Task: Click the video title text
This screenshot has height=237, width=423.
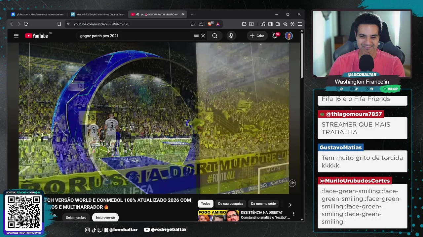Action: (x=117, y=203)
